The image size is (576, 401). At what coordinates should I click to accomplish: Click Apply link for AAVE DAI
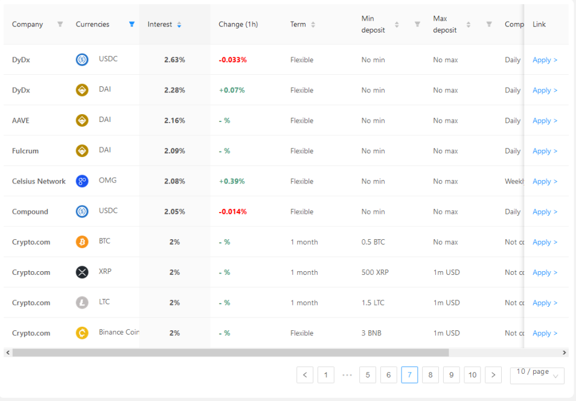coord(545,121)
